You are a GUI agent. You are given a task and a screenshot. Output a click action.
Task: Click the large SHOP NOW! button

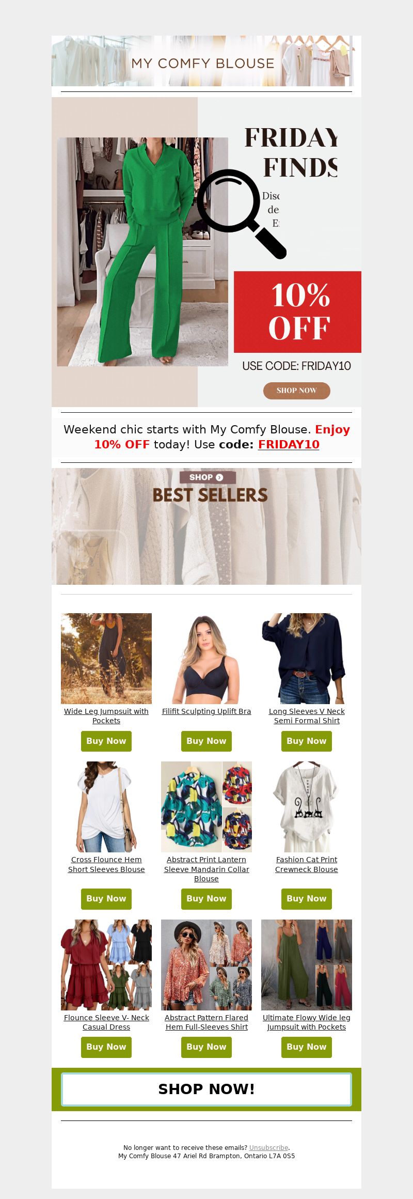(206, 1089)
